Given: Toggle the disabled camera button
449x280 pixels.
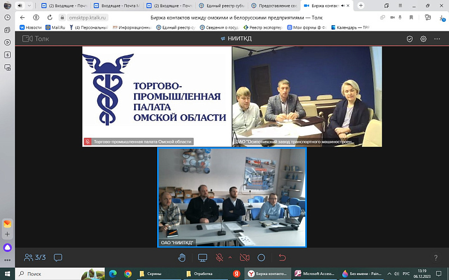Looking at the screenshot, I should (x=245, y=258).
